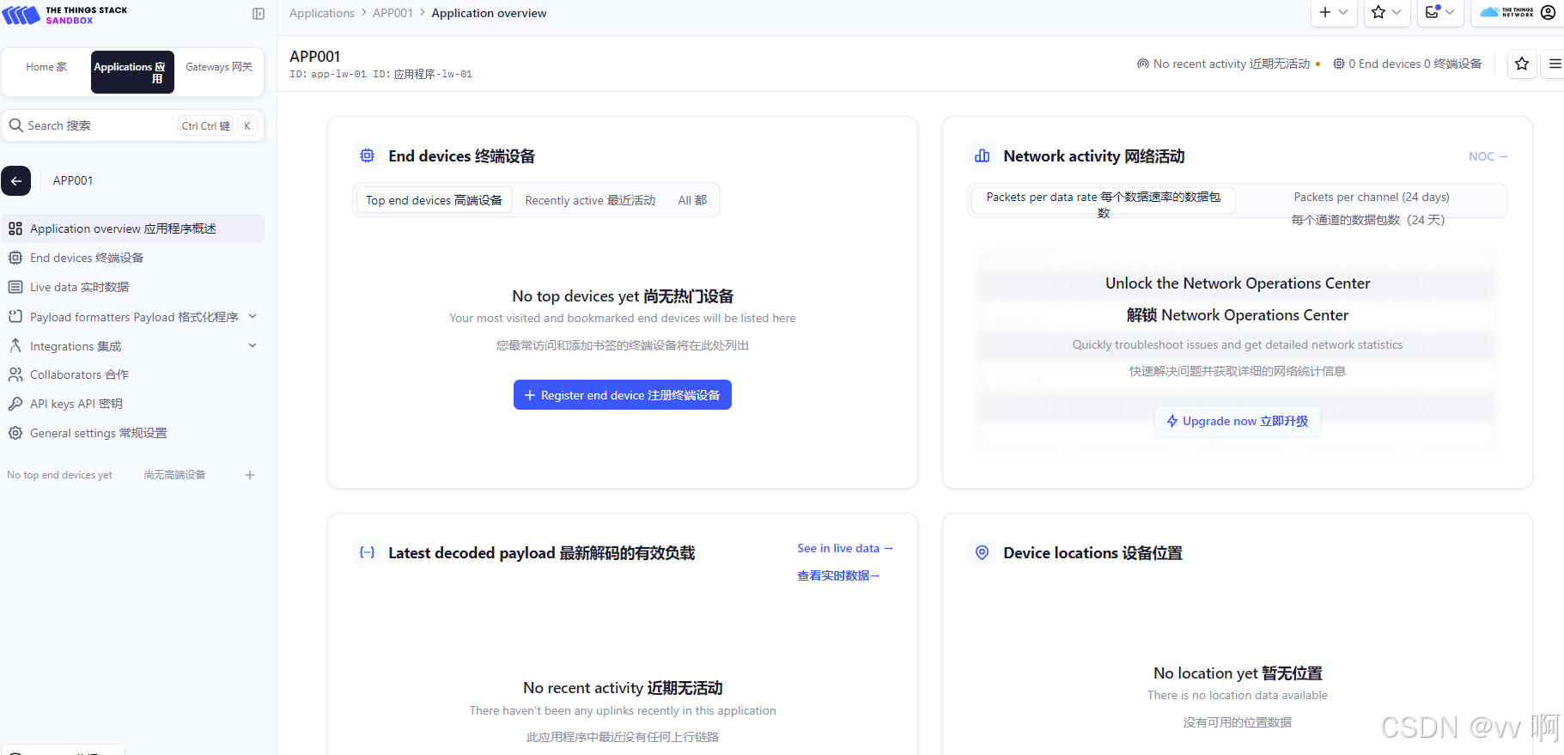Viewport: 1564px width, 755px height.
Task: Open Live data in sidebar menu
Action: (x=133, y=287)
